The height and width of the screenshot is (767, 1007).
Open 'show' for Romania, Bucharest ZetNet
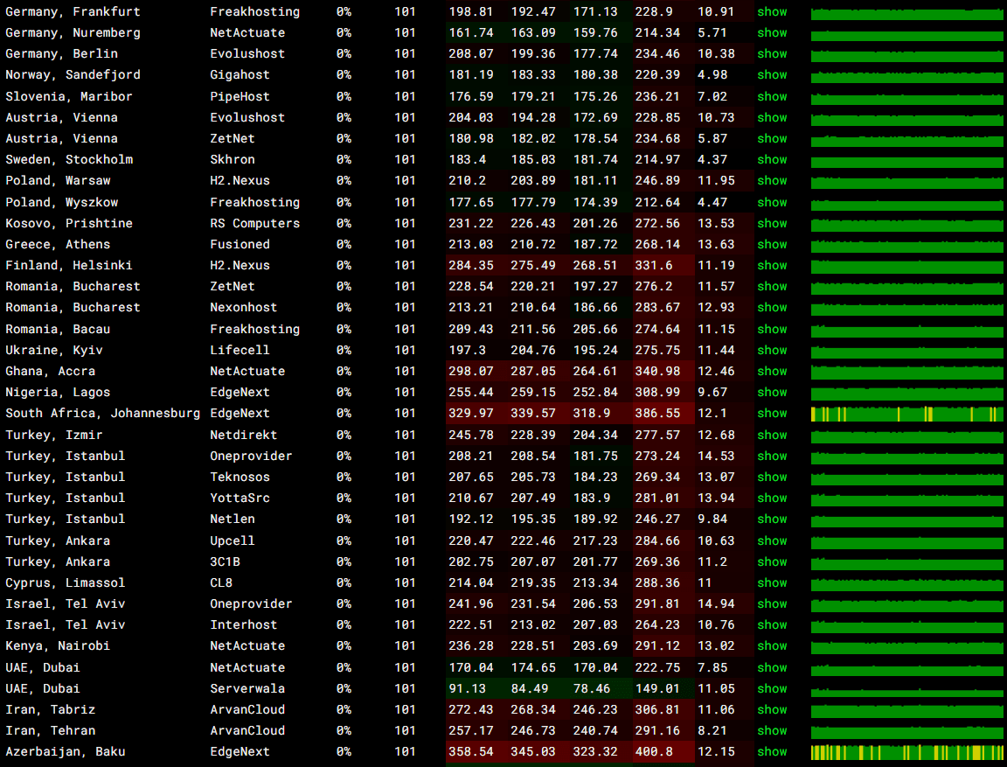pyautogui.click(x=772, y=287)
